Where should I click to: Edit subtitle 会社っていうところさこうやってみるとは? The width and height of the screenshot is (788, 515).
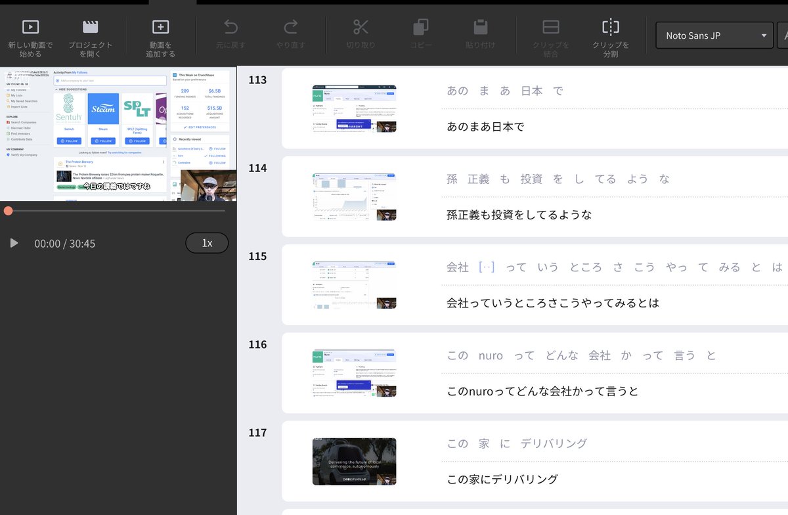click(x=552, y=303)
